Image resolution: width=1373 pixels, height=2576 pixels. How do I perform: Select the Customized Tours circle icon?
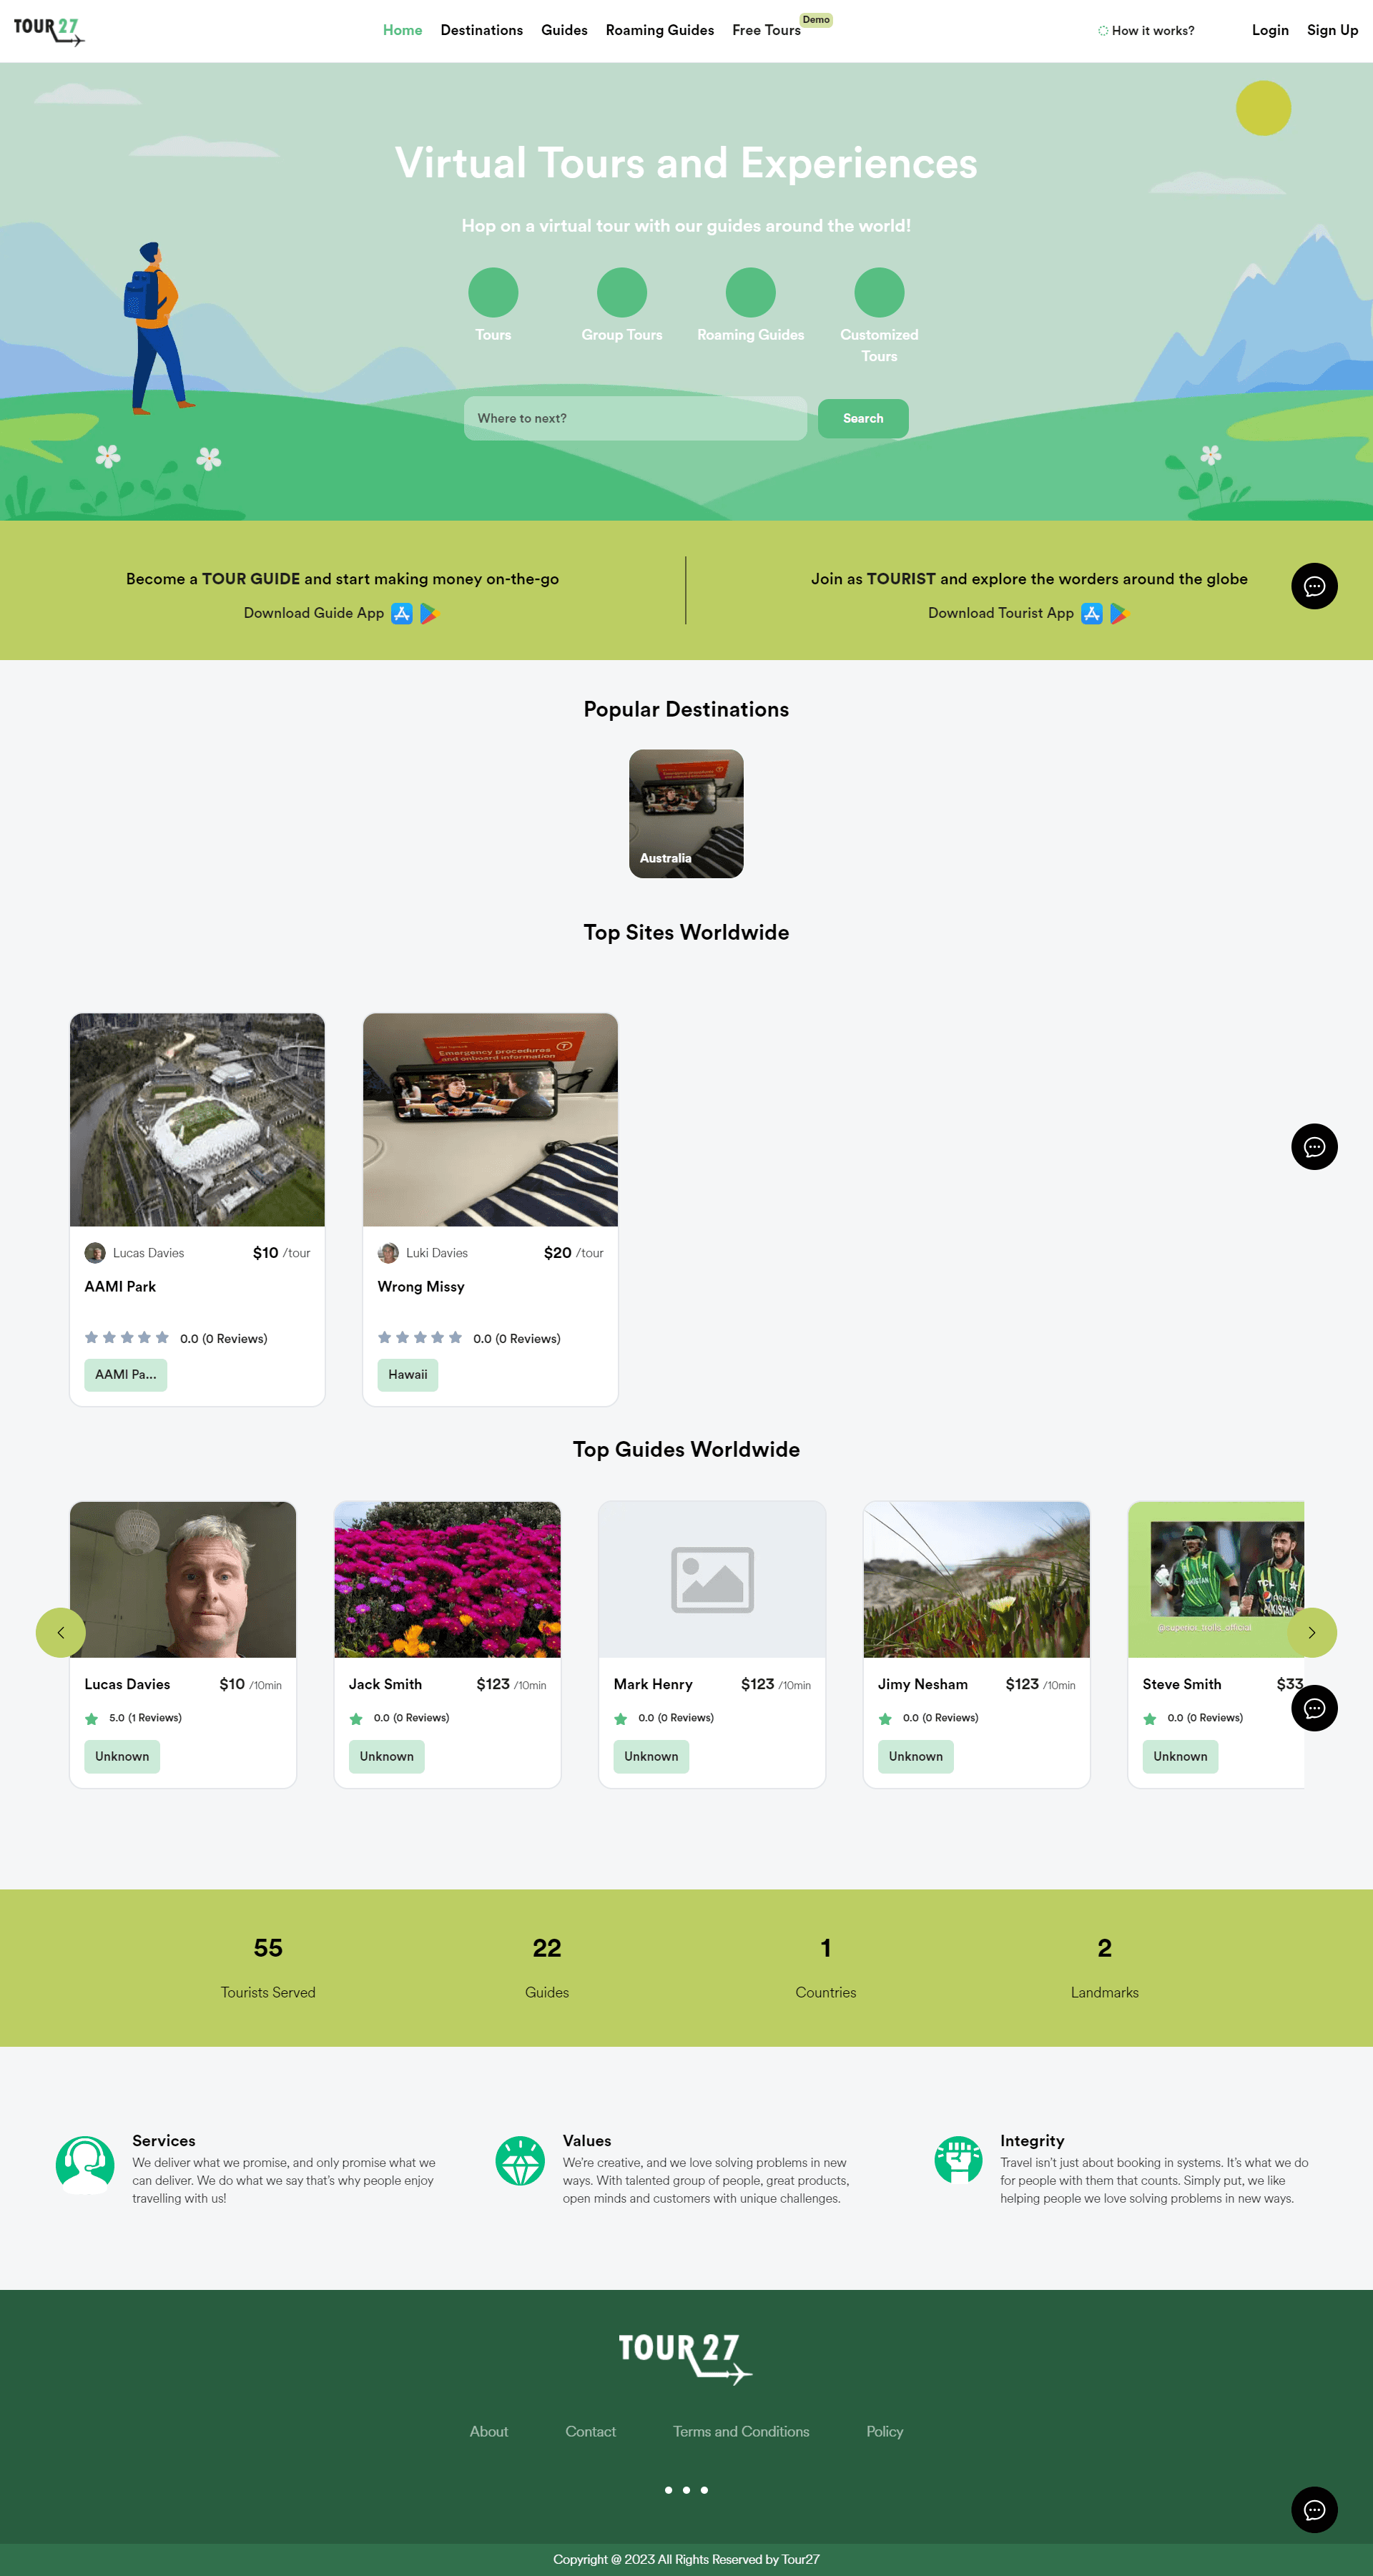tap(879, 292)
